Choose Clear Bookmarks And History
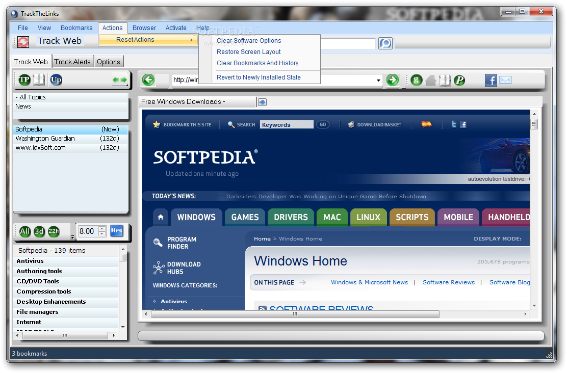 (260, 63)
